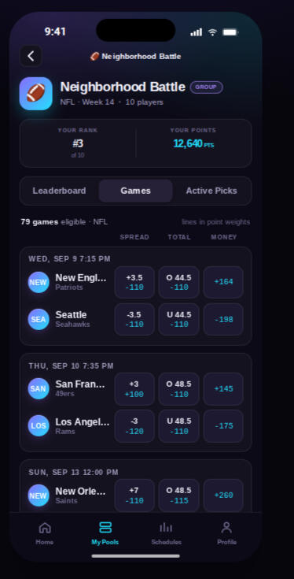Switch to the Leaderboard tab

[59, 191]
